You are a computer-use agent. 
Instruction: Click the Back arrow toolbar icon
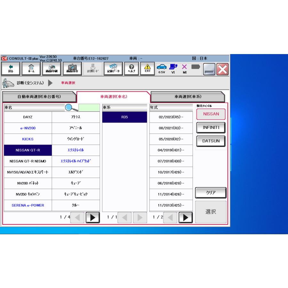[11, 68]
